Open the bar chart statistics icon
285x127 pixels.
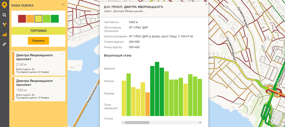[x=4, y=35]
